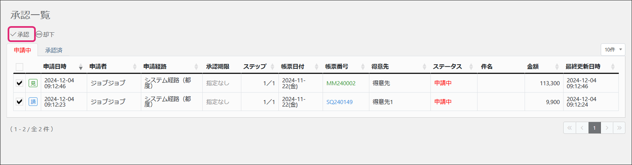Uncheck the SQ240149 row checkbox
632x165 pixels.
pos(20,102)
